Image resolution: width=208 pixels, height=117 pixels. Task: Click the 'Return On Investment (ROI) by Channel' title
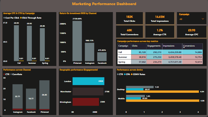[78, 13]
